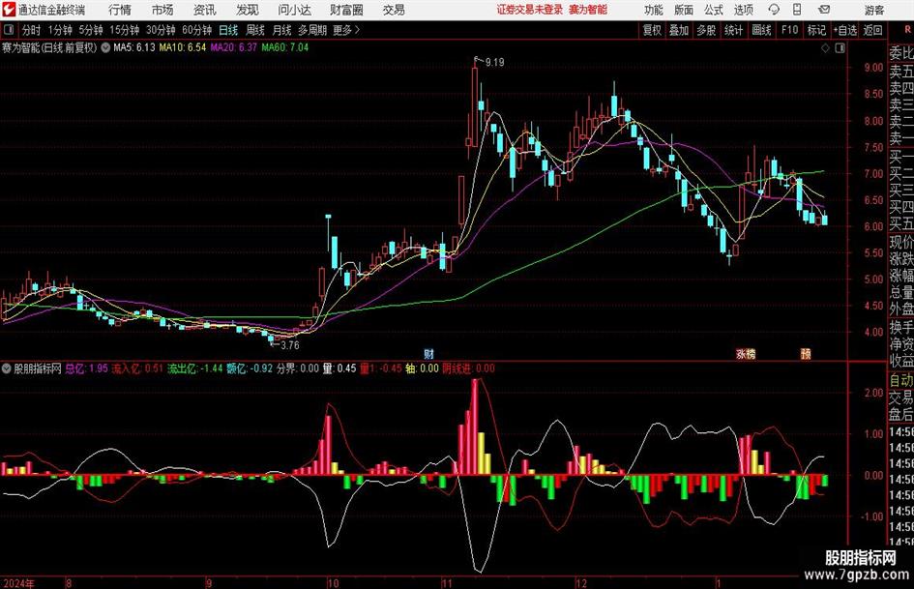The width and height of the screenshot is (914, 589).
Task: Select the 日线 daily period tab
Action: pyautogui.click(x=228, y=30)
